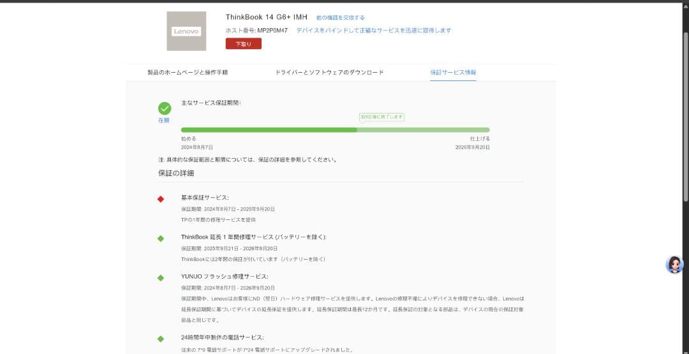
Task: Click the green diamond beside ThinkBook 延長 service
Action: pos(160,239)
